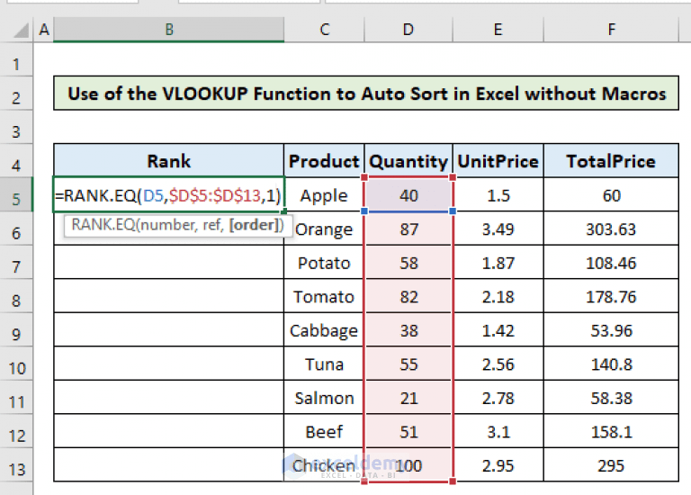Click quantity cell showing 55
691x495 pixels.
pos(408,364)
